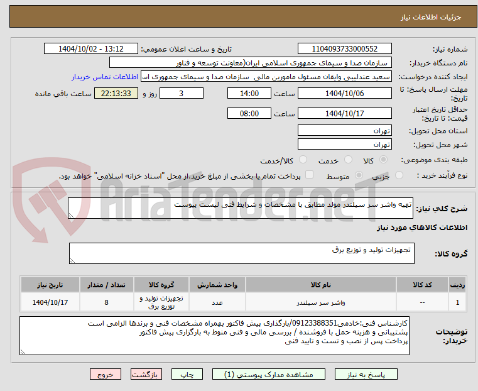
Task: Click the -- product code cell
Action: coord(422,302)
